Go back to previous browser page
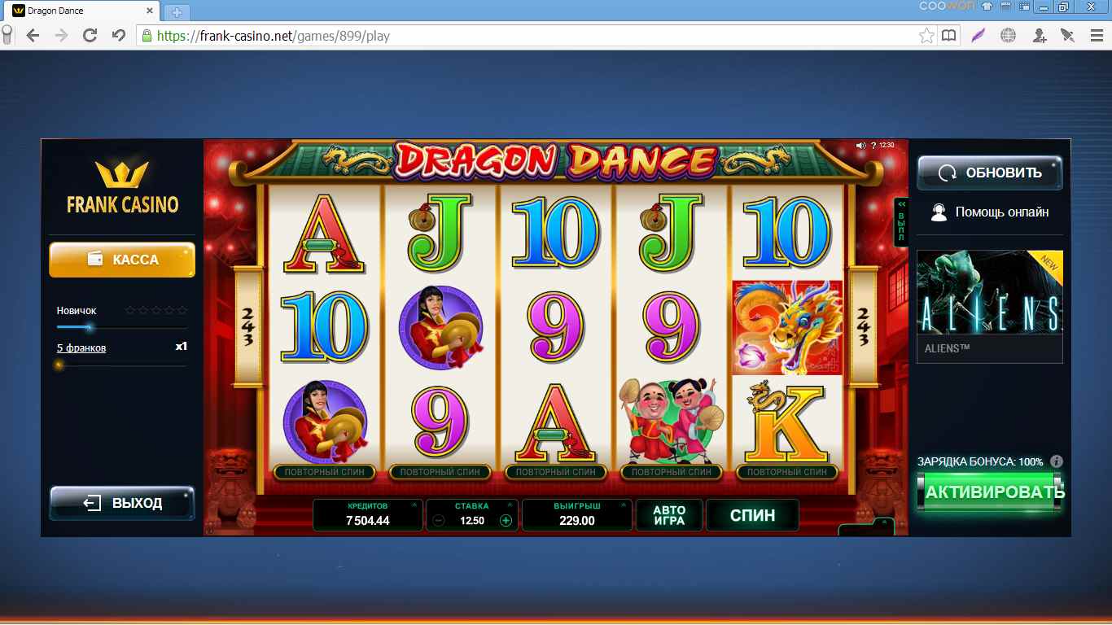The height and width of the screenshot is (625, 1112). tap(33, 35)
